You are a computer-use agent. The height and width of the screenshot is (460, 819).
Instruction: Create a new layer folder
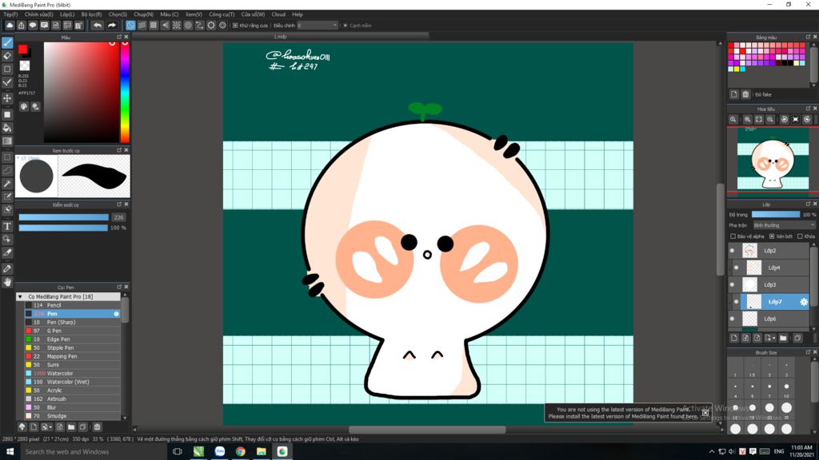point(783,338)
